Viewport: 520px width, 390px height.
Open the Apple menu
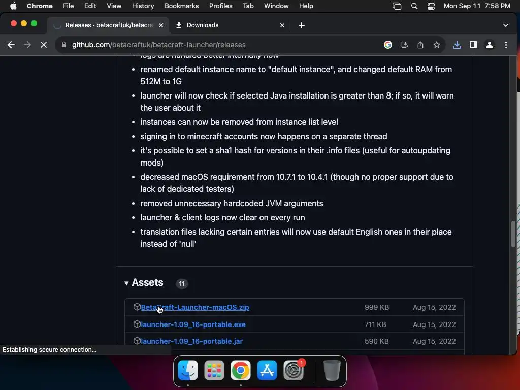pos(13,6)
